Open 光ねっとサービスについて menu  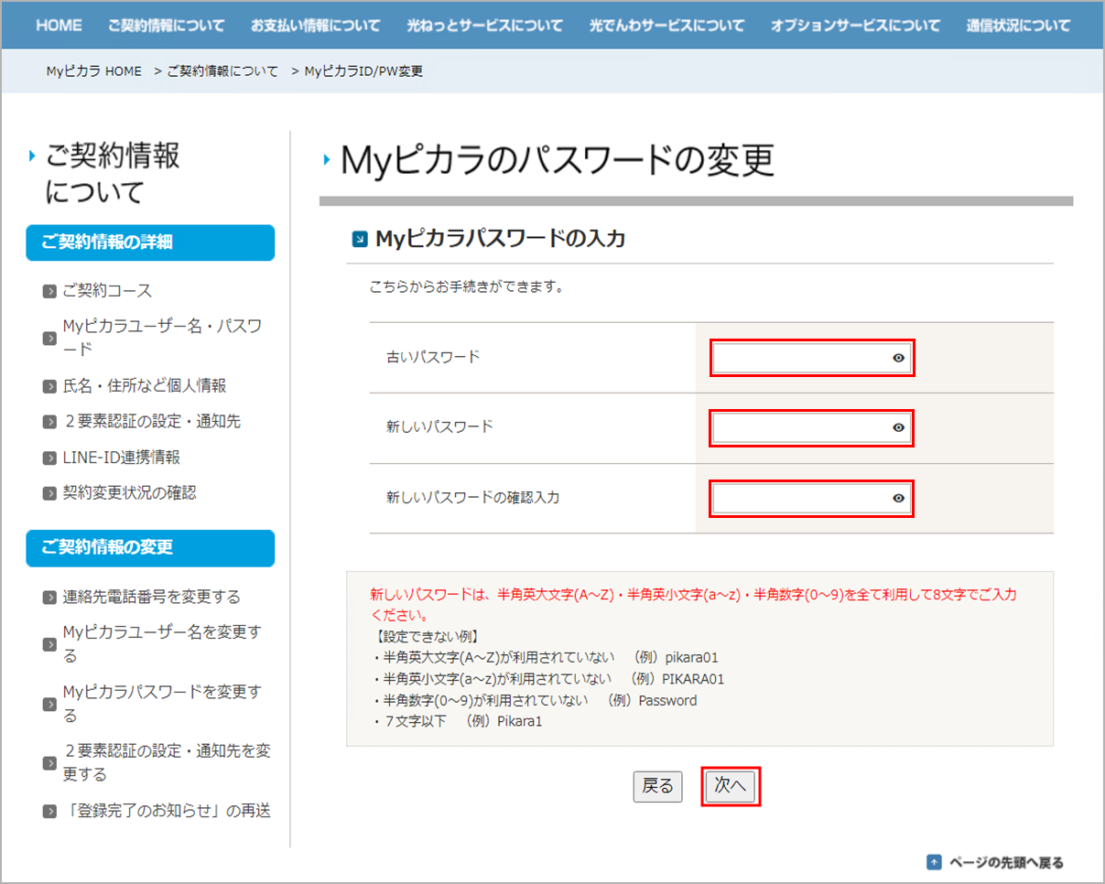485,25
